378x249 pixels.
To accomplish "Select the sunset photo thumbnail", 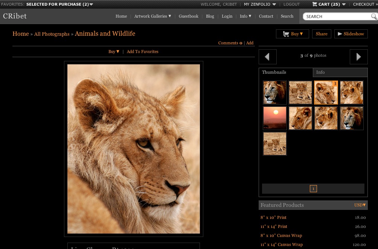I will pos(274,118).
